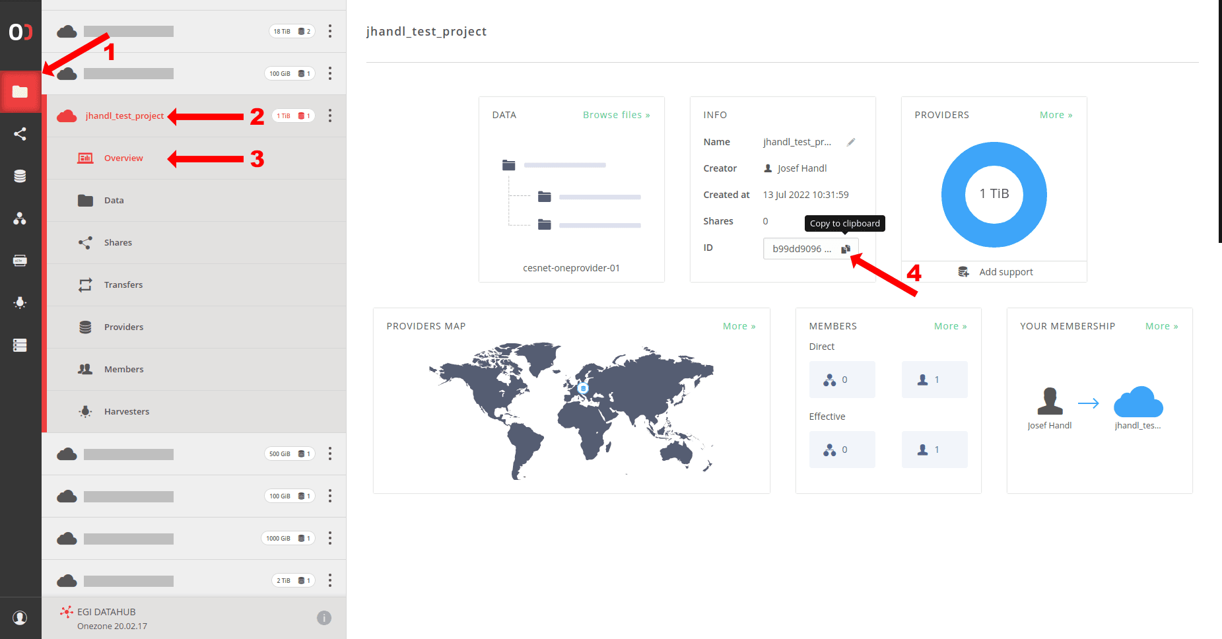Open the Shares icon in left sidebar

click(20, 134)
